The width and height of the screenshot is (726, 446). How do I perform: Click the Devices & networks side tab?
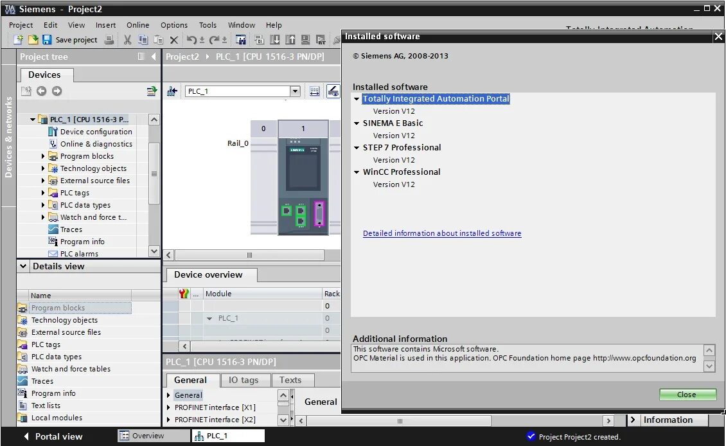8,137
